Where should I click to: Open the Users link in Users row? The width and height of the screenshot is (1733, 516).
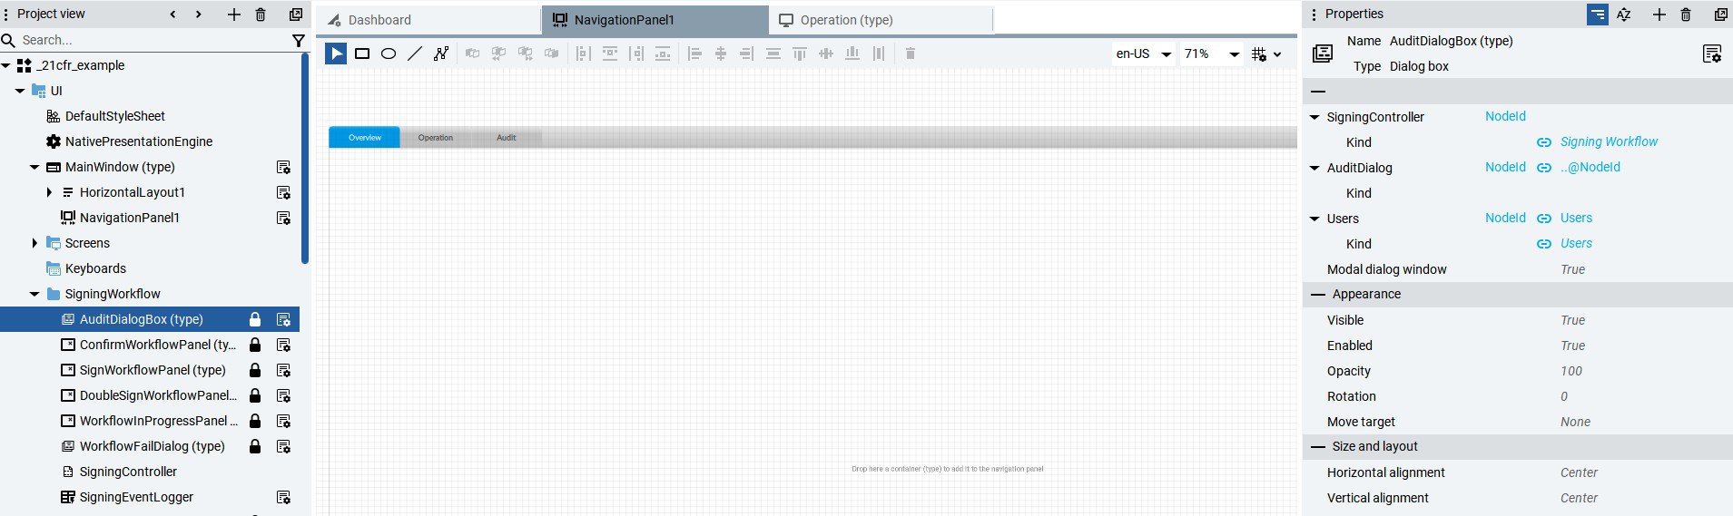pyautogui.click(x=1576, y=218)
